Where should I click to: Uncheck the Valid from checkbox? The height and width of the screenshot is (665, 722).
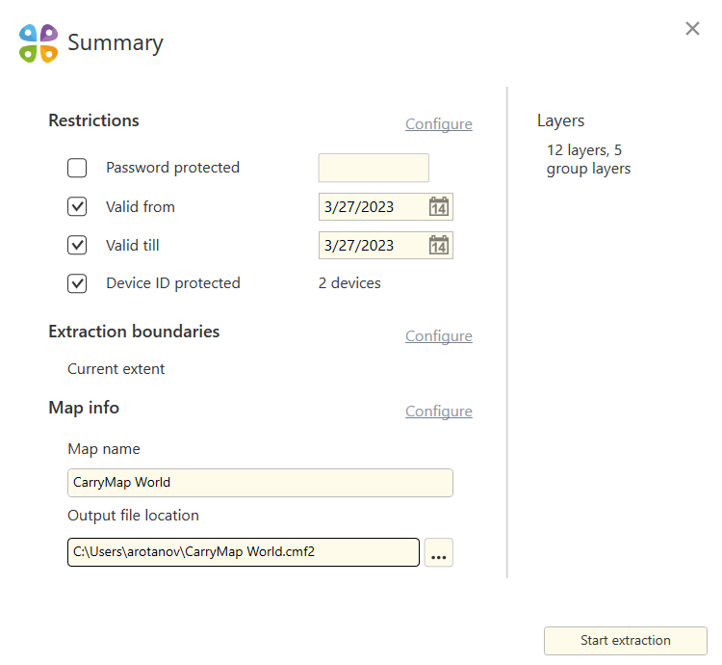(77, 206)
